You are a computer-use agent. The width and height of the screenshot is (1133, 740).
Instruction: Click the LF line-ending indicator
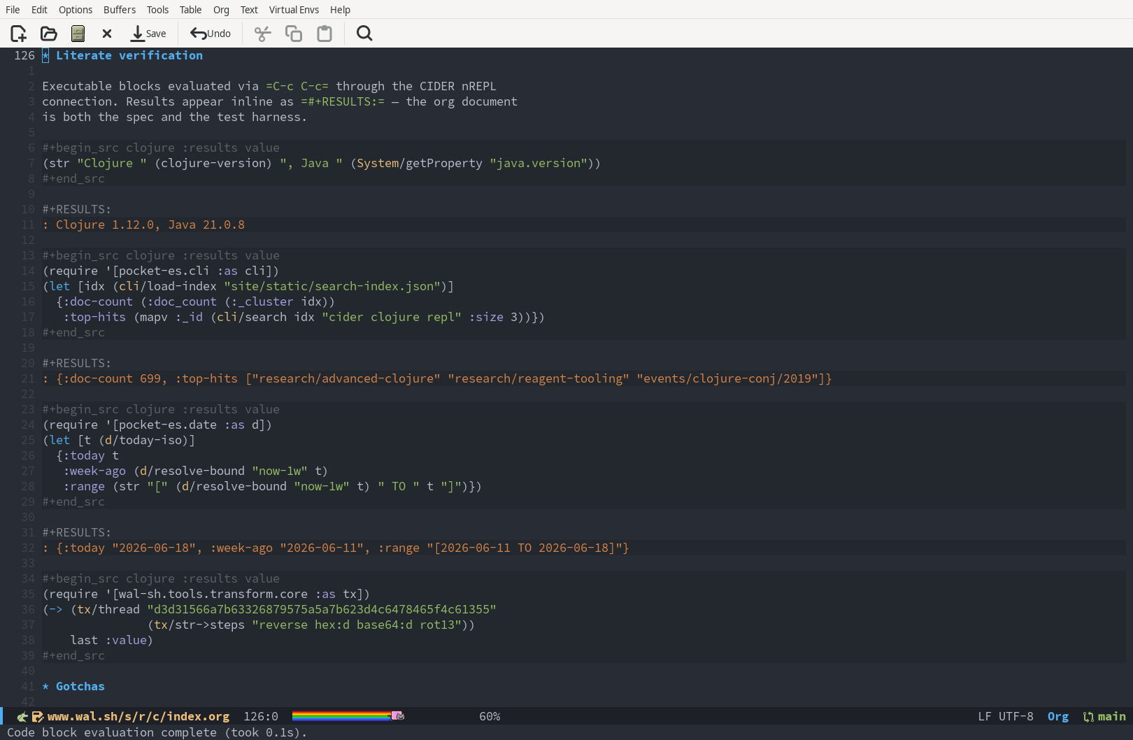pos(985,716)
